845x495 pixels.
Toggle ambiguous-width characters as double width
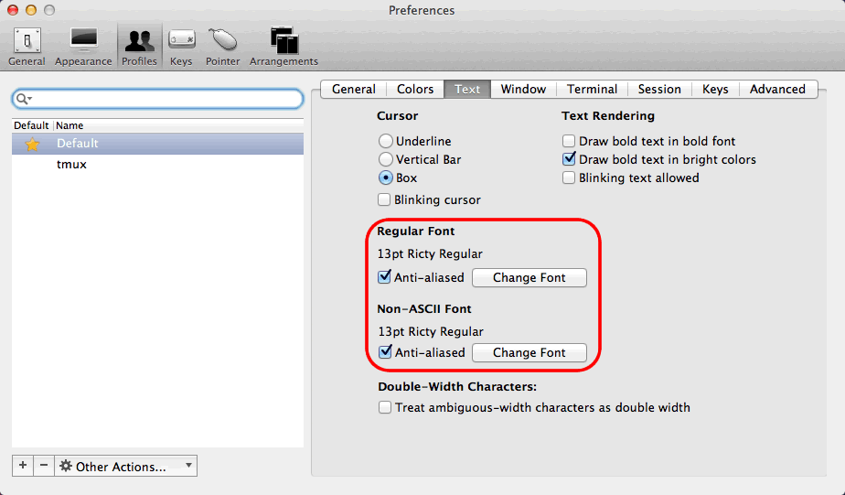coord(385,407)
